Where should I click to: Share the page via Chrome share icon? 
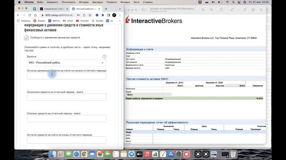pyautogui.click(x=84, y=15)
